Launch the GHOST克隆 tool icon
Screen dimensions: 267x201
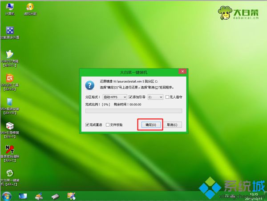9,55
